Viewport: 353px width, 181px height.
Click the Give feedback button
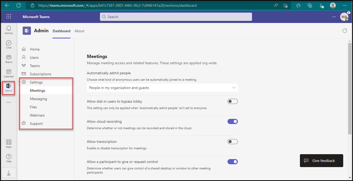321,161
